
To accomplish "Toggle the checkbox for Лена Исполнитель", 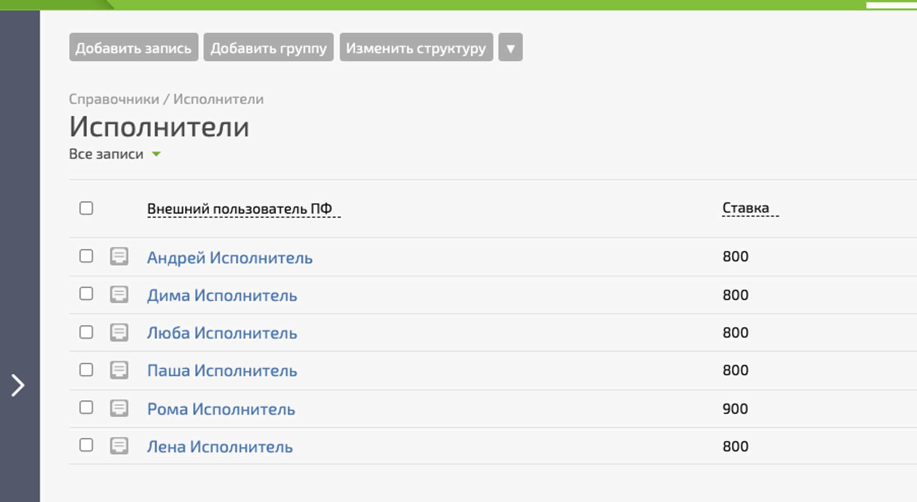I will (x=86, y=445).
